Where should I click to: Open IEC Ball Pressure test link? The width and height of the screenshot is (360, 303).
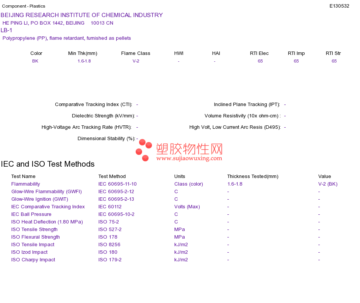pyautogui.click(x=31, y=214)
